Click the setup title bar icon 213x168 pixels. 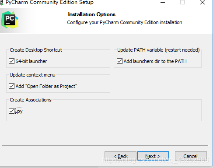click(2, 3)
